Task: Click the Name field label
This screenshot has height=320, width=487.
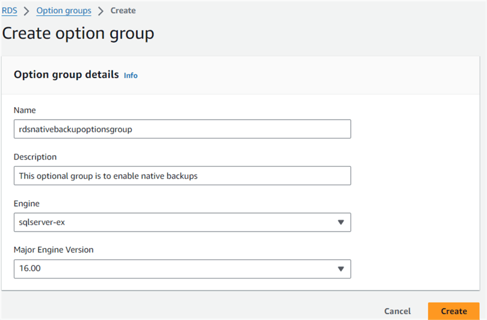Action: click(x=25, y=110)
